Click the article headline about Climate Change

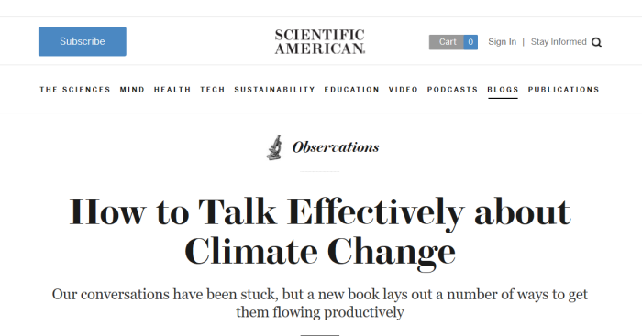pos(320,232)
